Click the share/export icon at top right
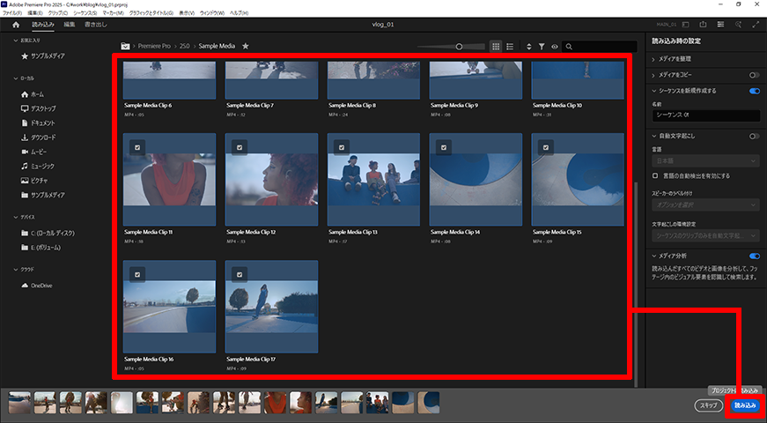This screenshot has height=423, width=767. [703, 25]
